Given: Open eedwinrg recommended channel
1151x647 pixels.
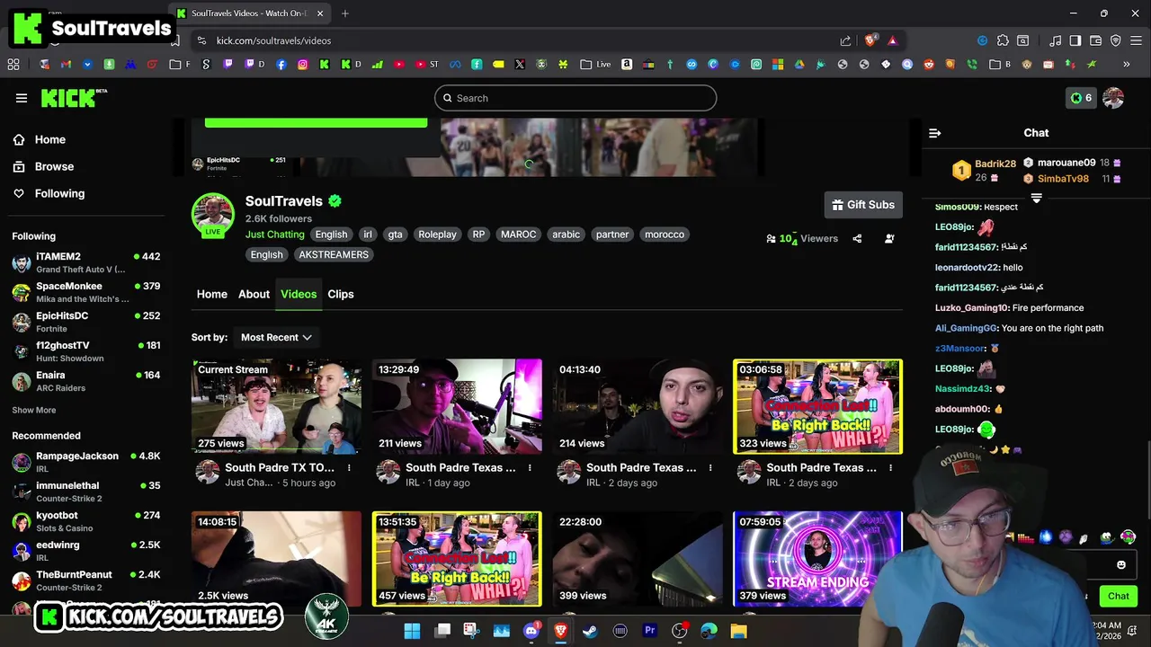Looking at the screenshot, I should [x=86, y=551].
